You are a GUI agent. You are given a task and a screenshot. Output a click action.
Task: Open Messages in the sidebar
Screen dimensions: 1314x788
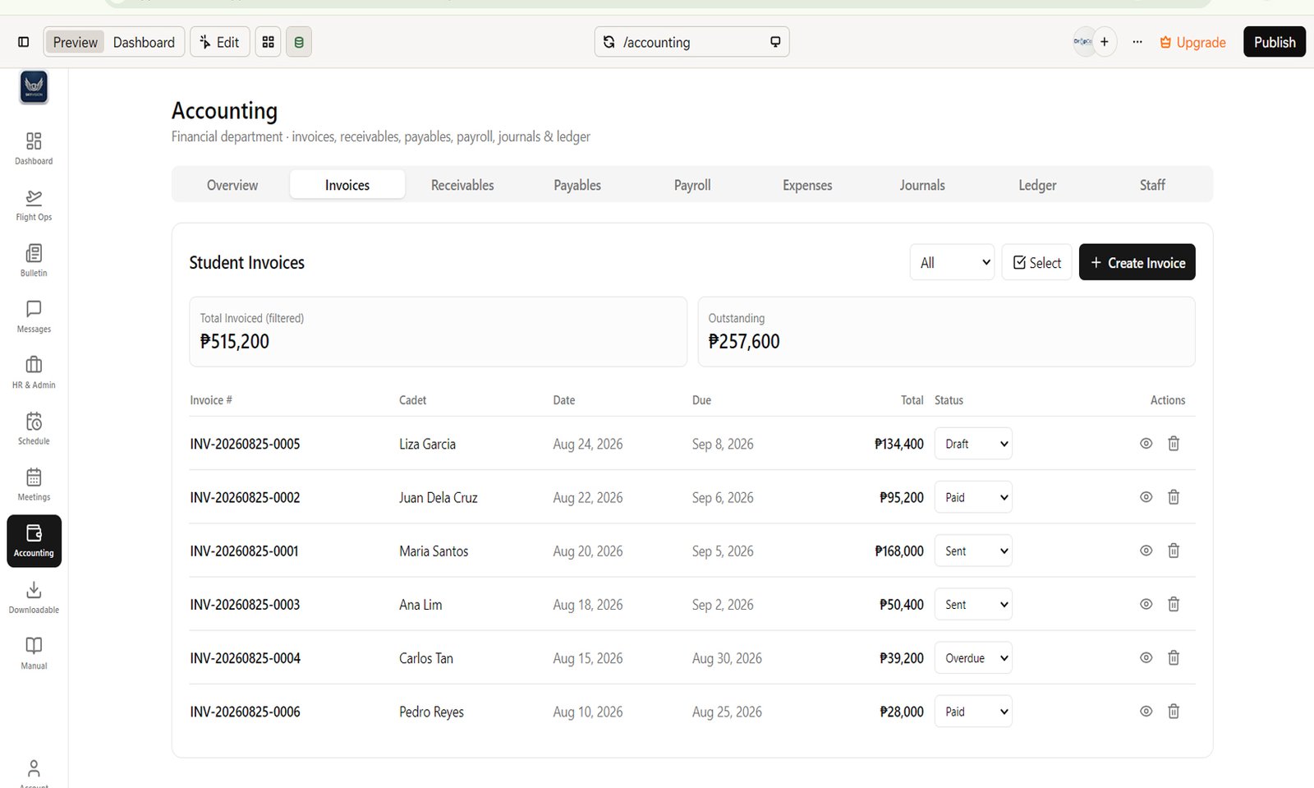click(34, 316)
